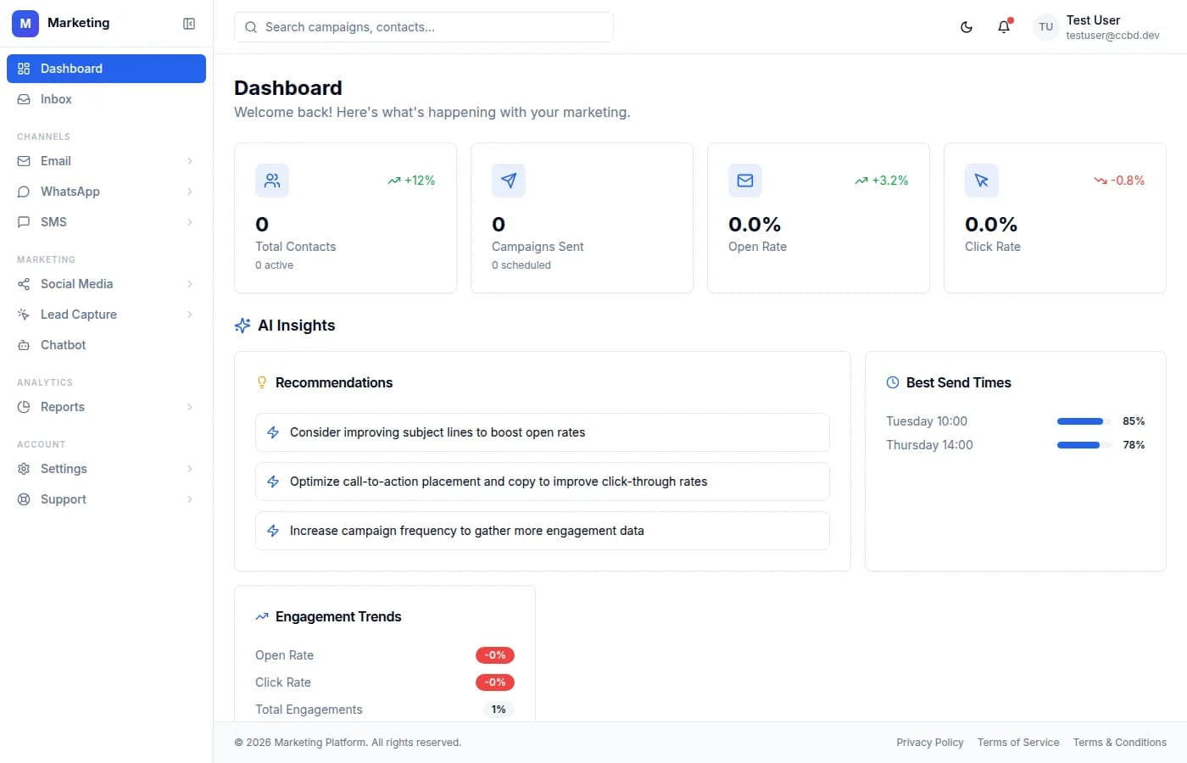
Task: Expand the WhatsApp channel chevron
Action: pos(190,192)
